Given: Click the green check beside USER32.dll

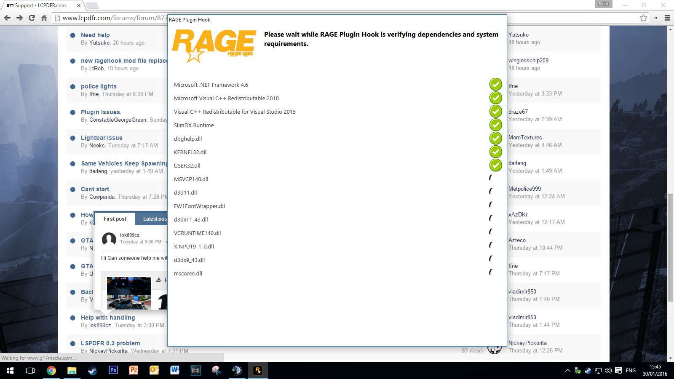Looking at the screenshot, I should 495,165.
